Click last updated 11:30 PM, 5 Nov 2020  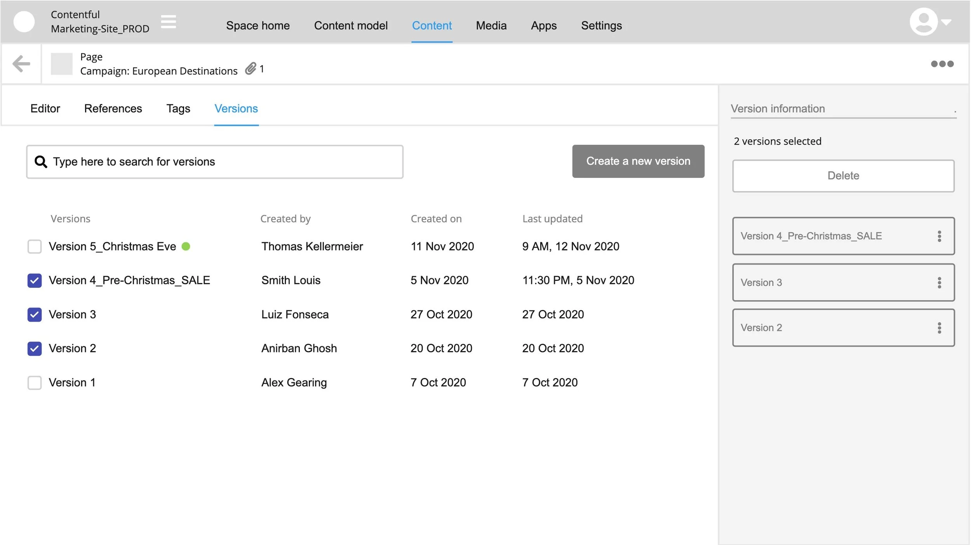click(578, 280)
